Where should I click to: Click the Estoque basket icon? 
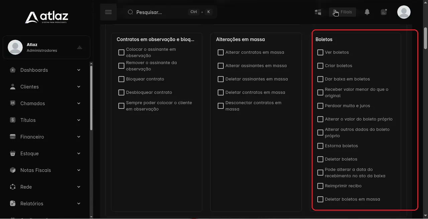pyautogui.click(x=13, y=153)
